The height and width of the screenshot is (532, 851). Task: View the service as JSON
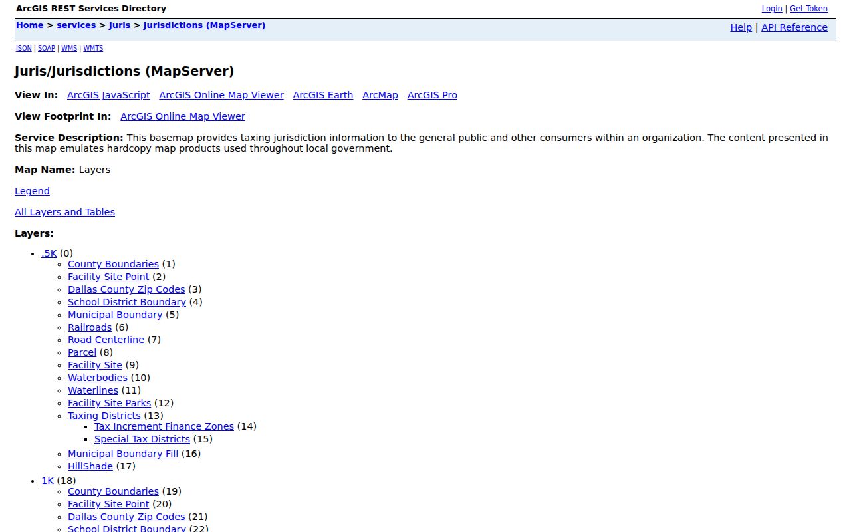(24, 49)
